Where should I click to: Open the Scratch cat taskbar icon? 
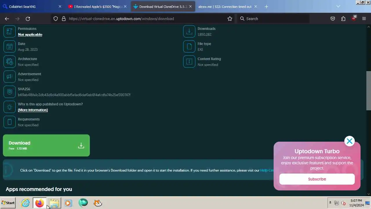coord(98,203)
